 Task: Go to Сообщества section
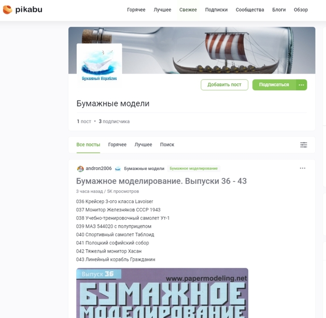coord(250,10)
